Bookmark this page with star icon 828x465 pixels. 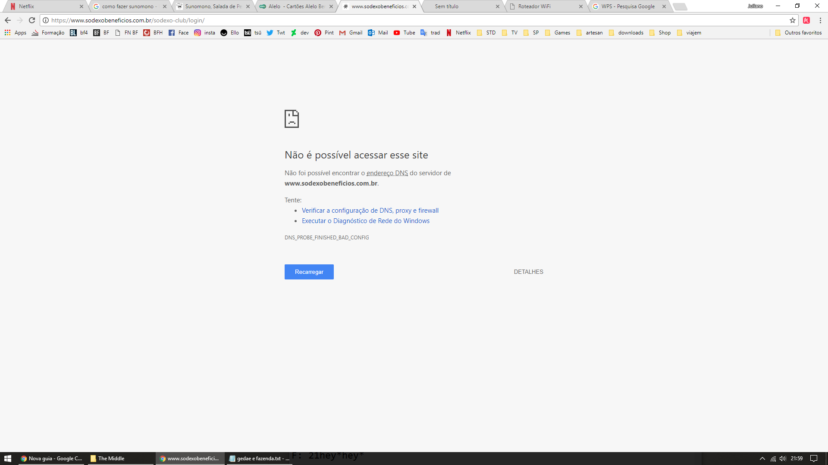[793, 20]
